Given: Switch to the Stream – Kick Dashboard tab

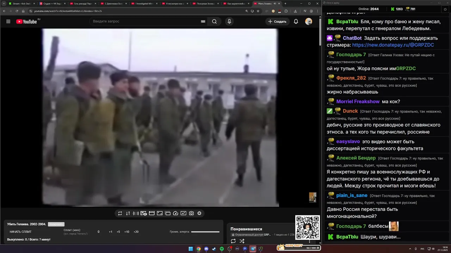Looking at the screenshot, I should coord(22,4).
